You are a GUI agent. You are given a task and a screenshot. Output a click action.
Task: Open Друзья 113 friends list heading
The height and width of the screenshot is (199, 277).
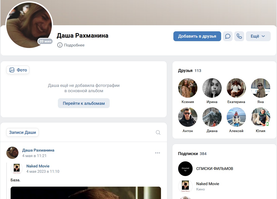pos(190,71)
